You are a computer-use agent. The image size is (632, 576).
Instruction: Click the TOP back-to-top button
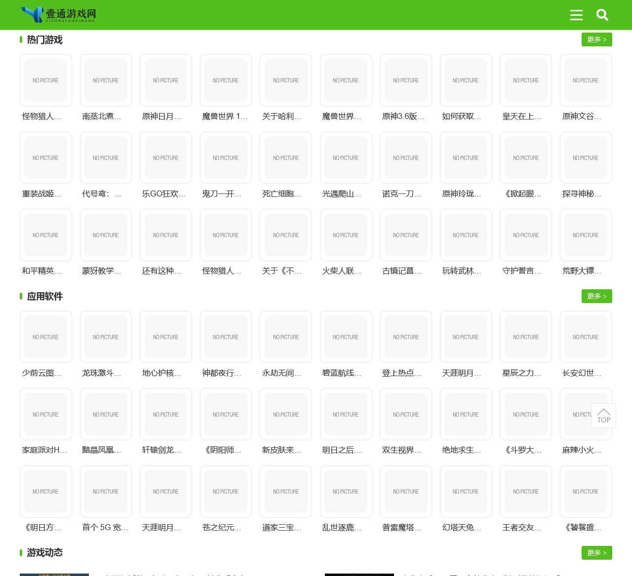604,416
